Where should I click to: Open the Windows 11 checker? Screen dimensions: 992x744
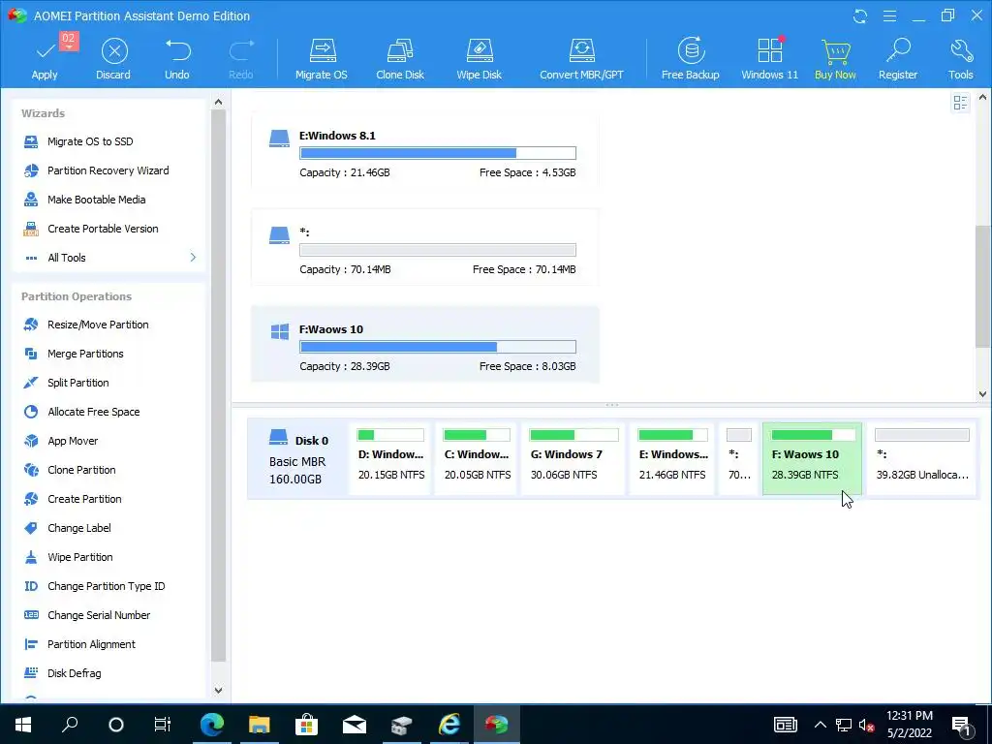[769, 59]
